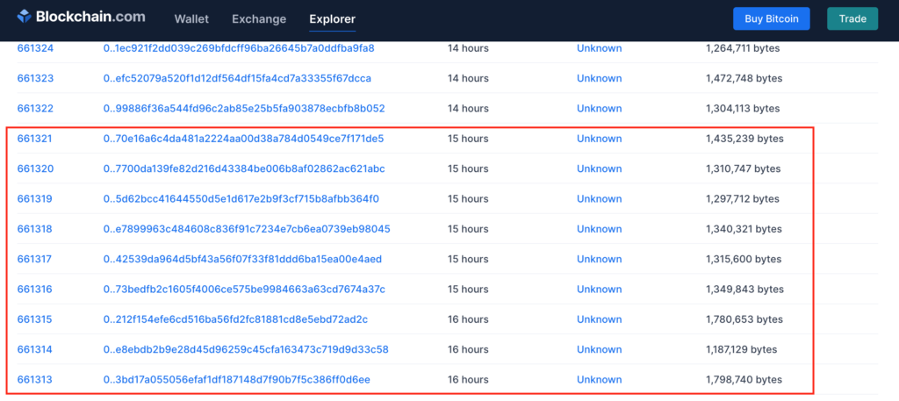View block hash 0..e7899963c484608c
This screenshot has width=899, height=401.
(247, 229)
